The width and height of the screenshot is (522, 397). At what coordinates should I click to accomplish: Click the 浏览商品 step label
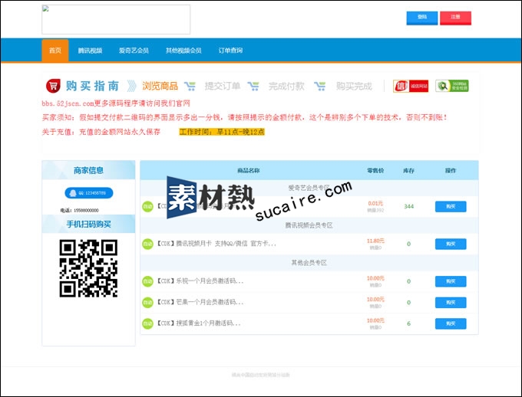[160, 86]
